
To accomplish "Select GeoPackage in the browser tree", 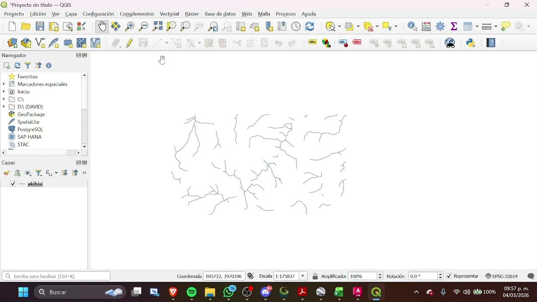I will (x=31, y=114).
